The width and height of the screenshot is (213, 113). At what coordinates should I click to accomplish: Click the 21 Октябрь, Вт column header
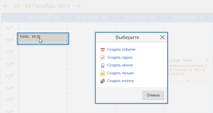click(91, 18)
